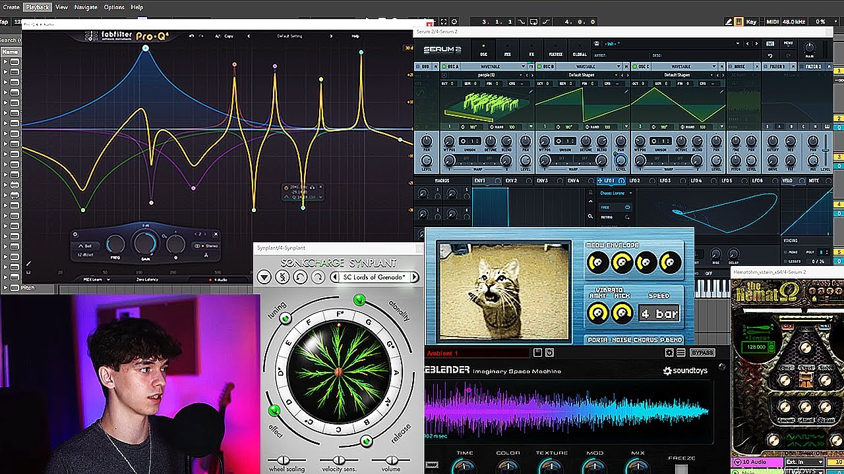The height and width of the screenshot is (474, 844).
Task: Click Synplant previous patch arrow
Action: [335, 277]
